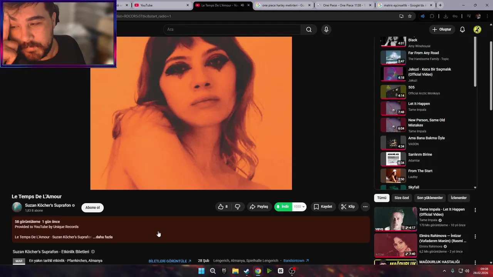Share the video via Paylaş

click(x=259, y=207)
